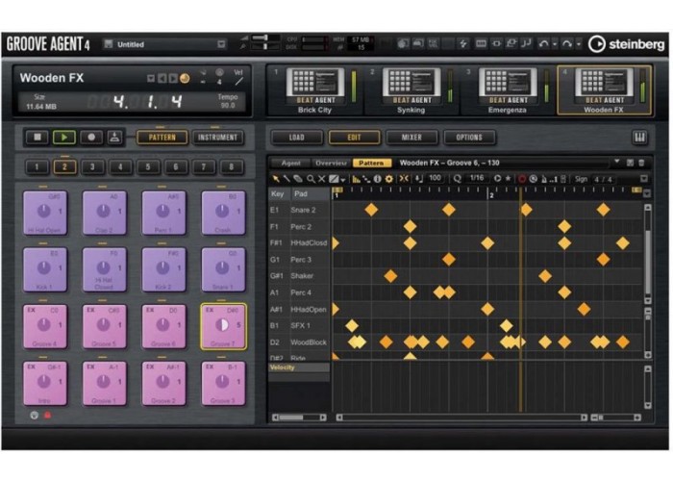Click the trash icon to delete pattern
This screenshot has width=673, height=481.
[641, 163]
